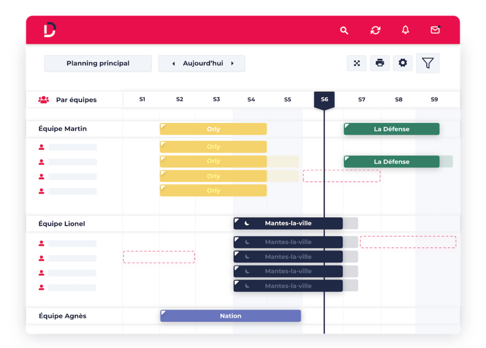
Task: Open the Planning principal view selector
Action: pos(98,63)
